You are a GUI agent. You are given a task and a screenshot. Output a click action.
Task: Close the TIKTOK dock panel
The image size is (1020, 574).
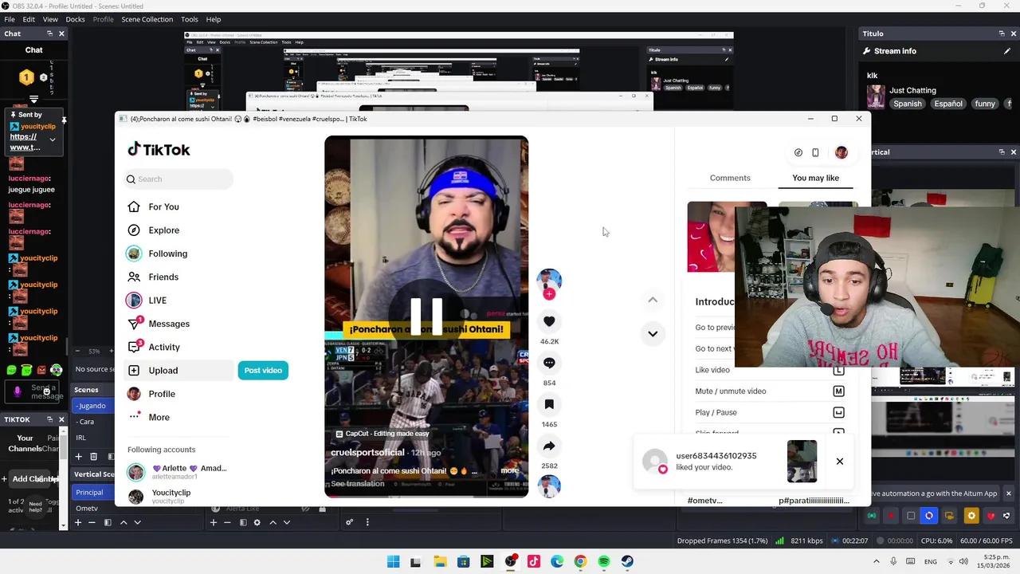pos(61,419)
